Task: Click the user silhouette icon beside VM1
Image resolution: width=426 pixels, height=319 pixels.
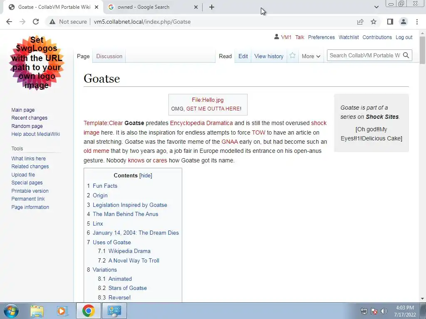Action: pyautogui.click(x=277, y=37)
